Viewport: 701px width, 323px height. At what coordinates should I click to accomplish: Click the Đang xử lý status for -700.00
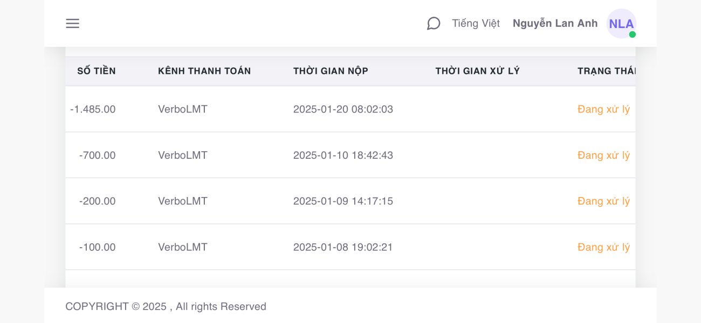point(603,155)
